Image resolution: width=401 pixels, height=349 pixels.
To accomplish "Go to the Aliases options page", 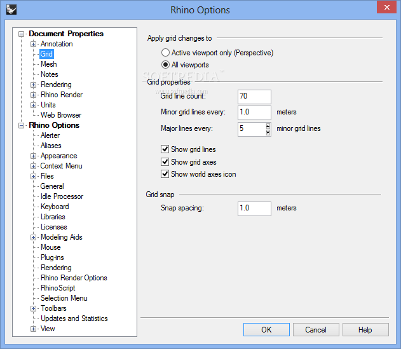I will coord(51,146).
